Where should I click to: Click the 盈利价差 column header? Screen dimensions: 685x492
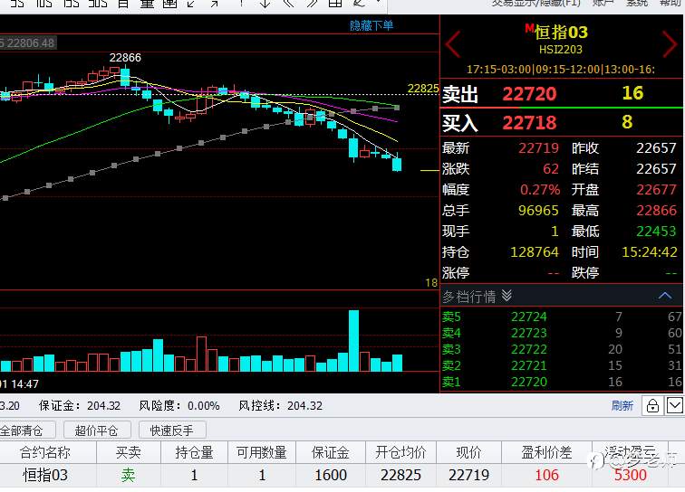tap(546, 453)
